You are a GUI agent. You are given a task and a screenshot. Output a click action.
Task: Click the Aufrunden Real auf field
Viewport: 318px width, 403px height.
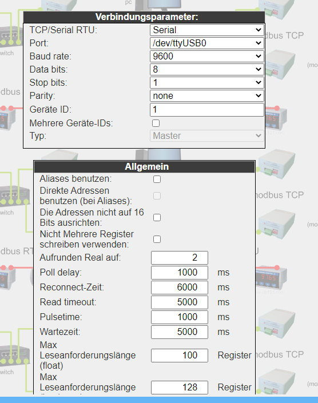pos(180,258)
